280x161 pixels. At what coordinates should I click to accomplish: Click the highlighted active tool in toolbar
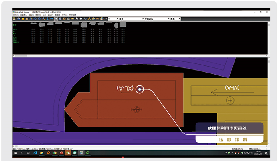(56, 19)
